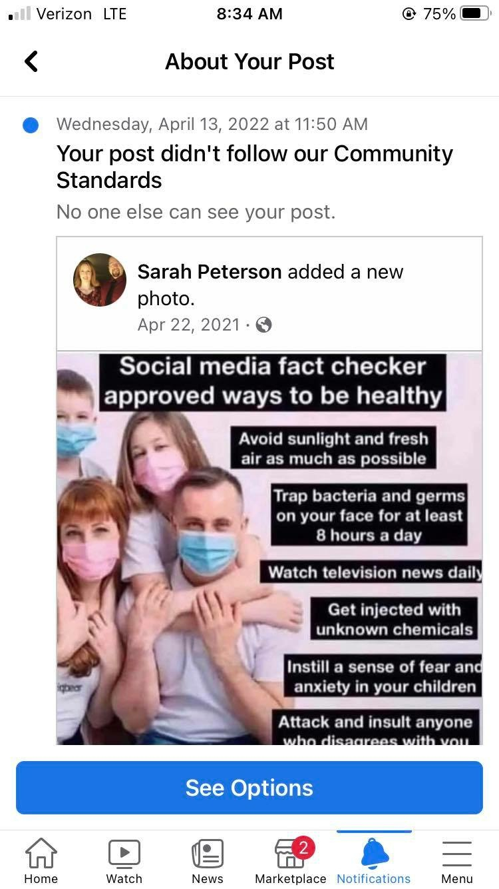Open Marketplace with 2 notifications
Image resolution: width=499 pixels, height=889 pixels.
(290, 861)
